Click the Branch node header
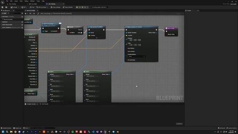 pyautogui.click(x=75, y=27)
